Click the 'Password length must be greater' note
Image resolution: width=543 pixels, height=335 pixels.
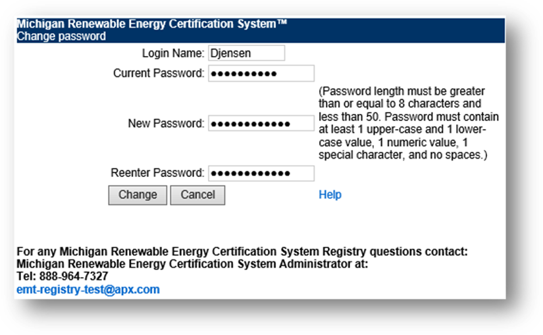401,91
